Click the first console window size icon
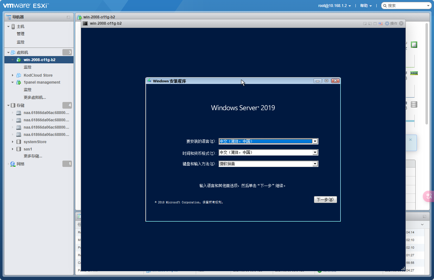The image size is (434, 280). coord(365,23)
